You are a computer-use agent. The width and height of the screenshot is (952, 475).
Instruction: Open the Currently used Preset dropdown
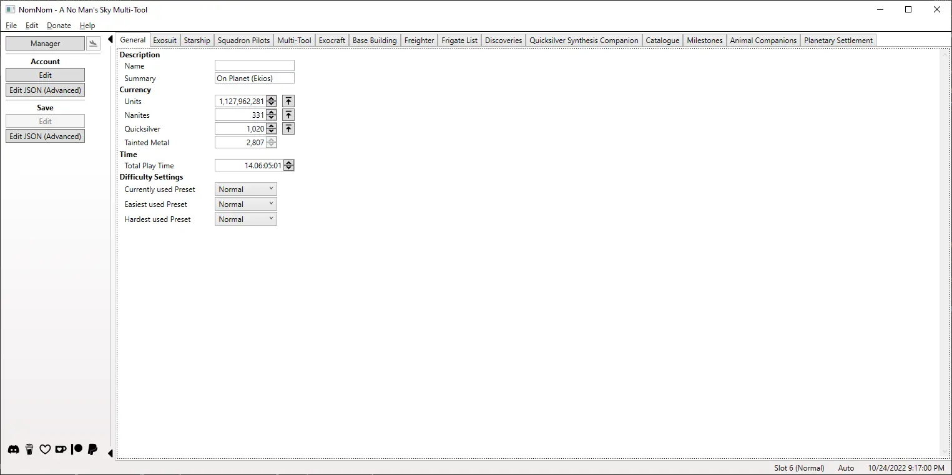(245, 189)
